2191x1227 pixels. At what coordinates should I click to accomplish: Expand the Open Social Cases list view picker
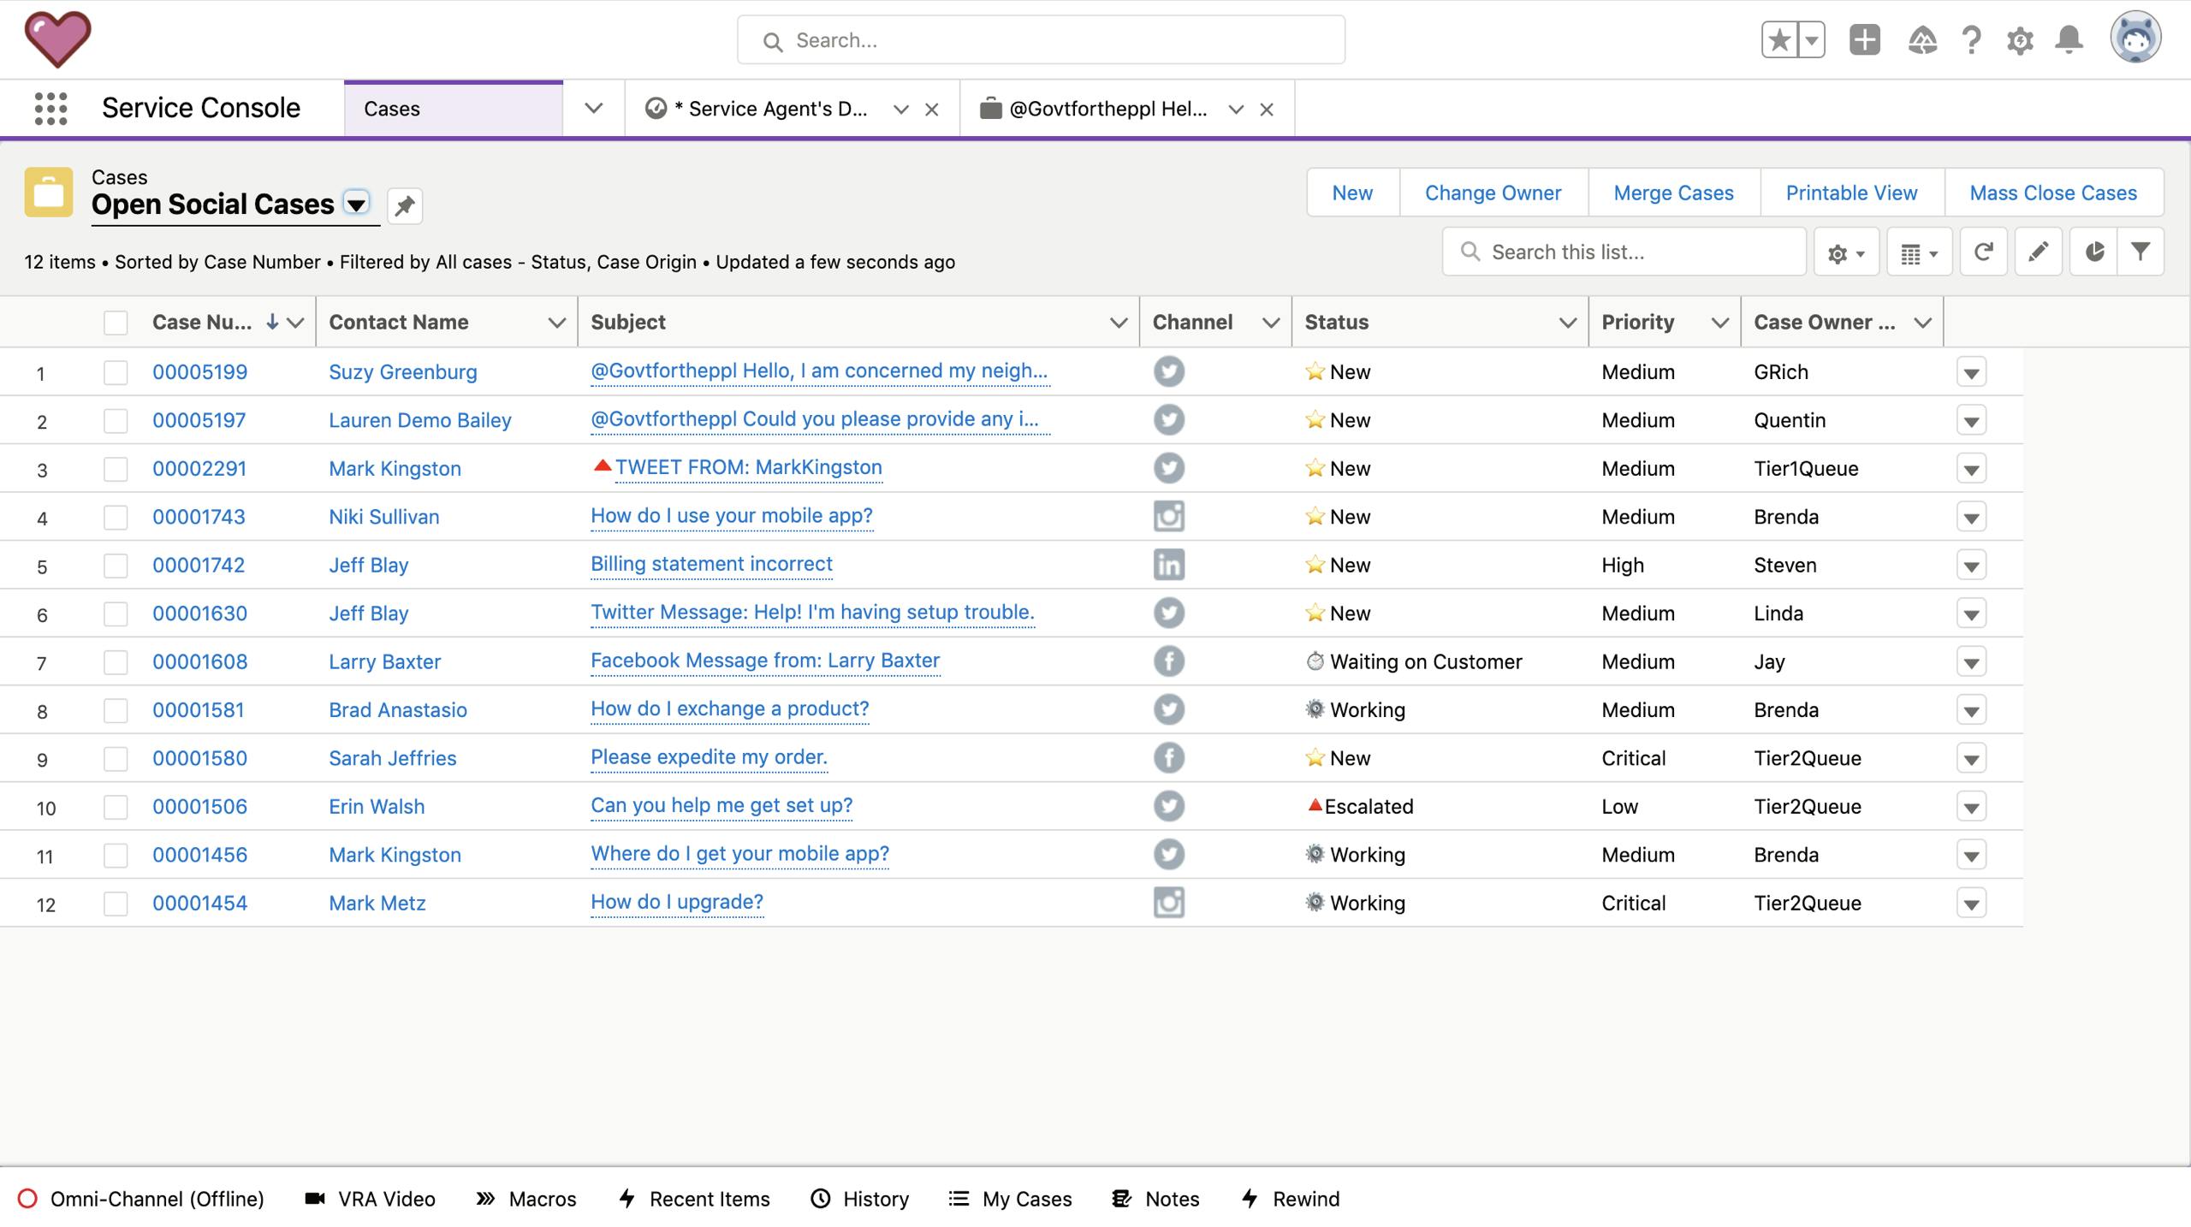point(356,204)
